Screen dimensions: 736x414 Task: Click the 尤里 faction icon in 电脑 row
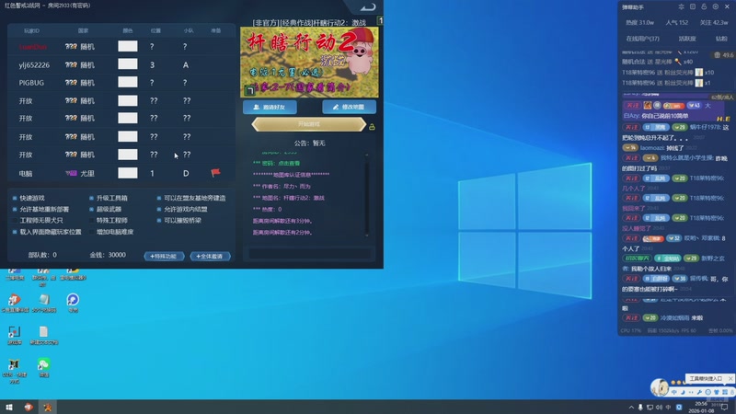coord(71,173)
